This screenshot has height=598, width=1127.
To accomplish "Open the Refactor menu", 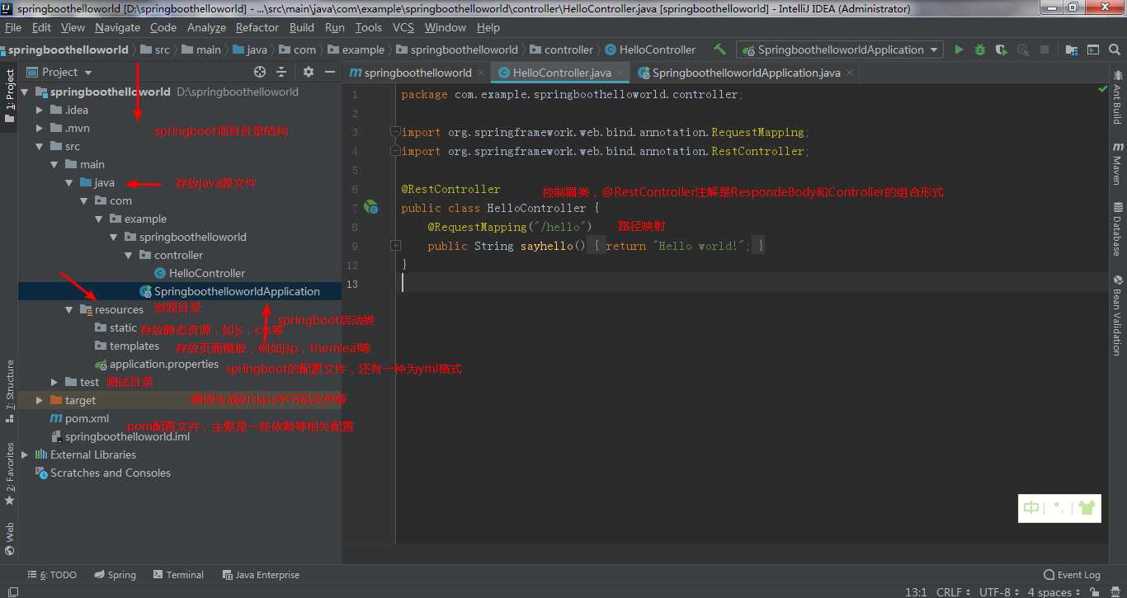I will (x=257, y=27).
